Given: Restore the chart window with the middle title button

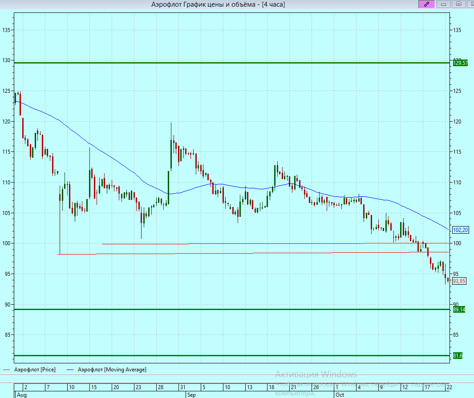Looking at the screenshot, I should tap(458, 4).
